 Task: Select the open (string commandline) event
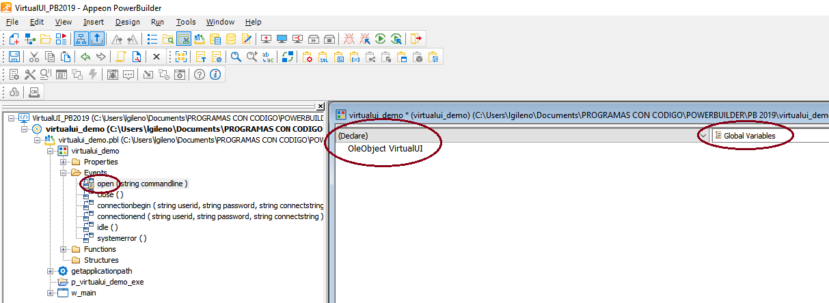point(142,184)
